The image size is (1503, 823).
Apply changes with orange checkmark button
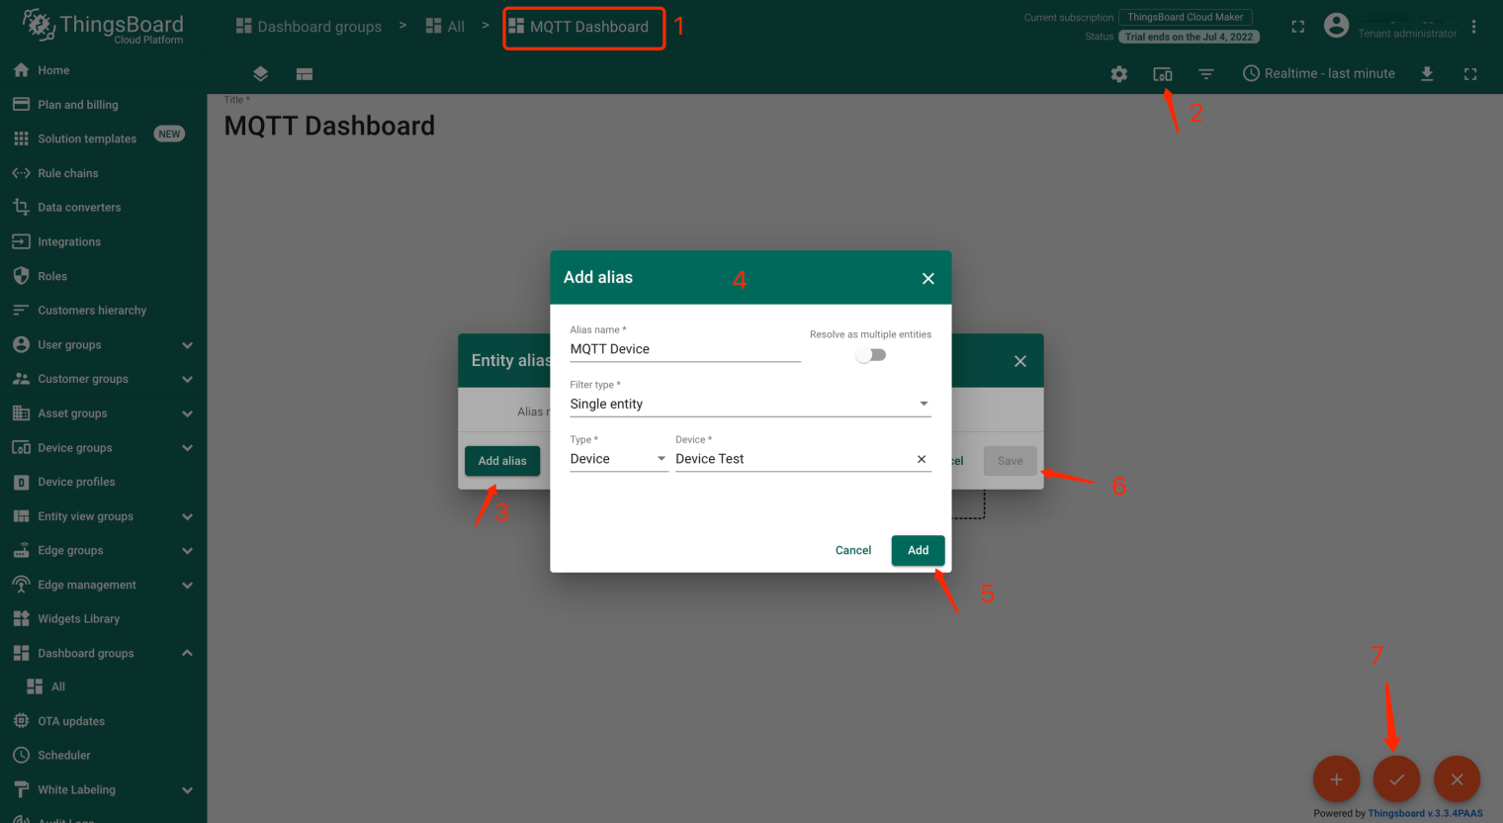[1397, 779]
